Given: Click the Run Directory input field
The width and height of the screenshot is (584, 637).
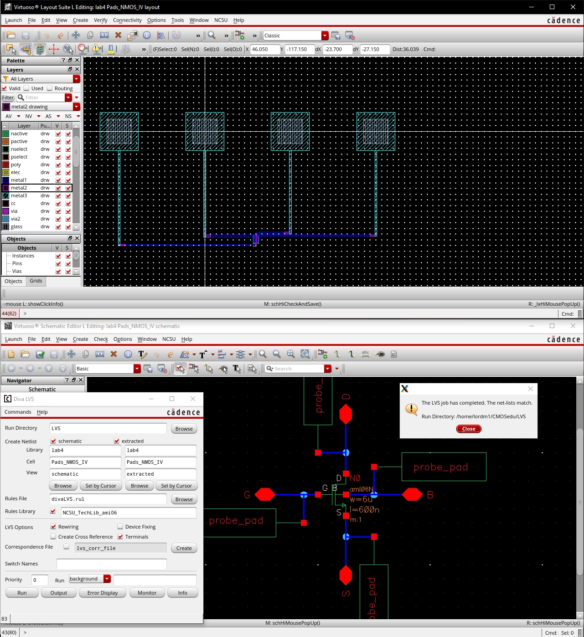Looking at the screenshot, I should click(x=108, y=428).
